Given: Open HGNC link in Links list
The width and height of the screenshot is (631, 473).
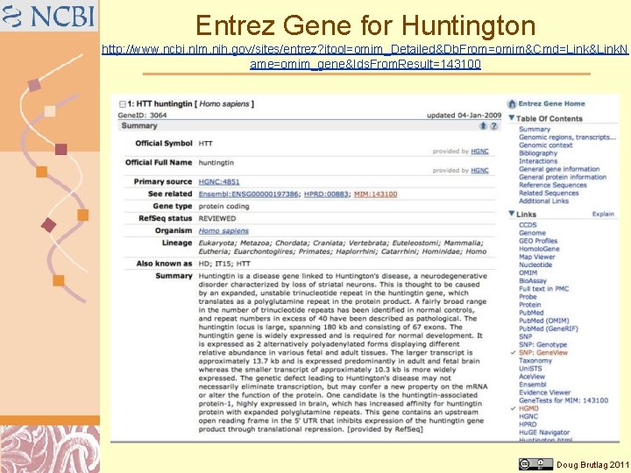Looking at the screenshot, I should (528, 416).
